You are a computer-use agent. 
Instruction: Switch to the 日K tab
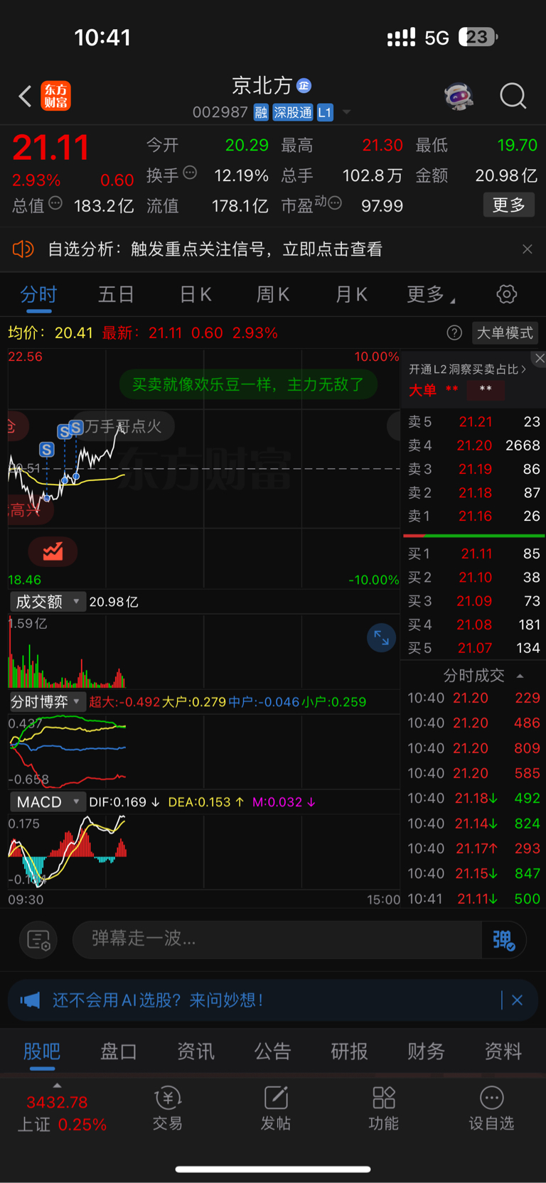point(196,295)
